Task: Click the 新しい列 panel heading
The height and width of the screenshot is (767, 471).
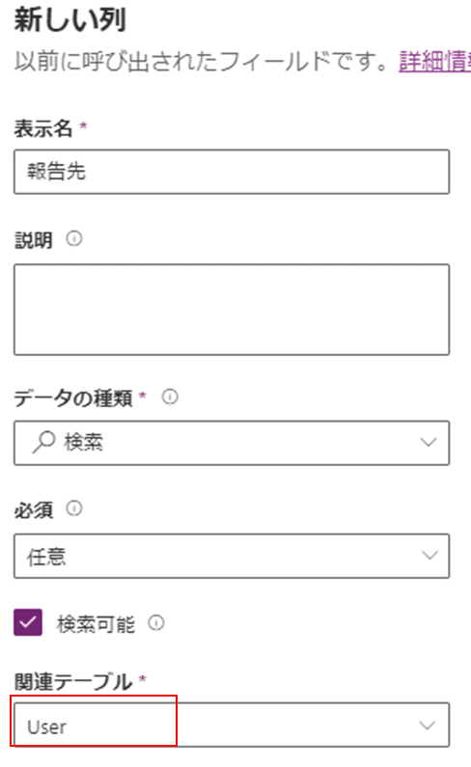Action: point(70,19)
